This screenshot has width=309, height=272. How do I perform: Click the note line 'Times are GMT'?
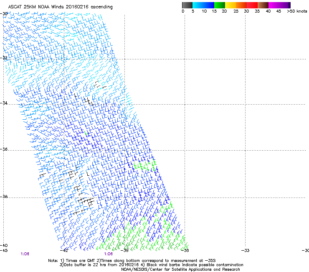(81, 261)
